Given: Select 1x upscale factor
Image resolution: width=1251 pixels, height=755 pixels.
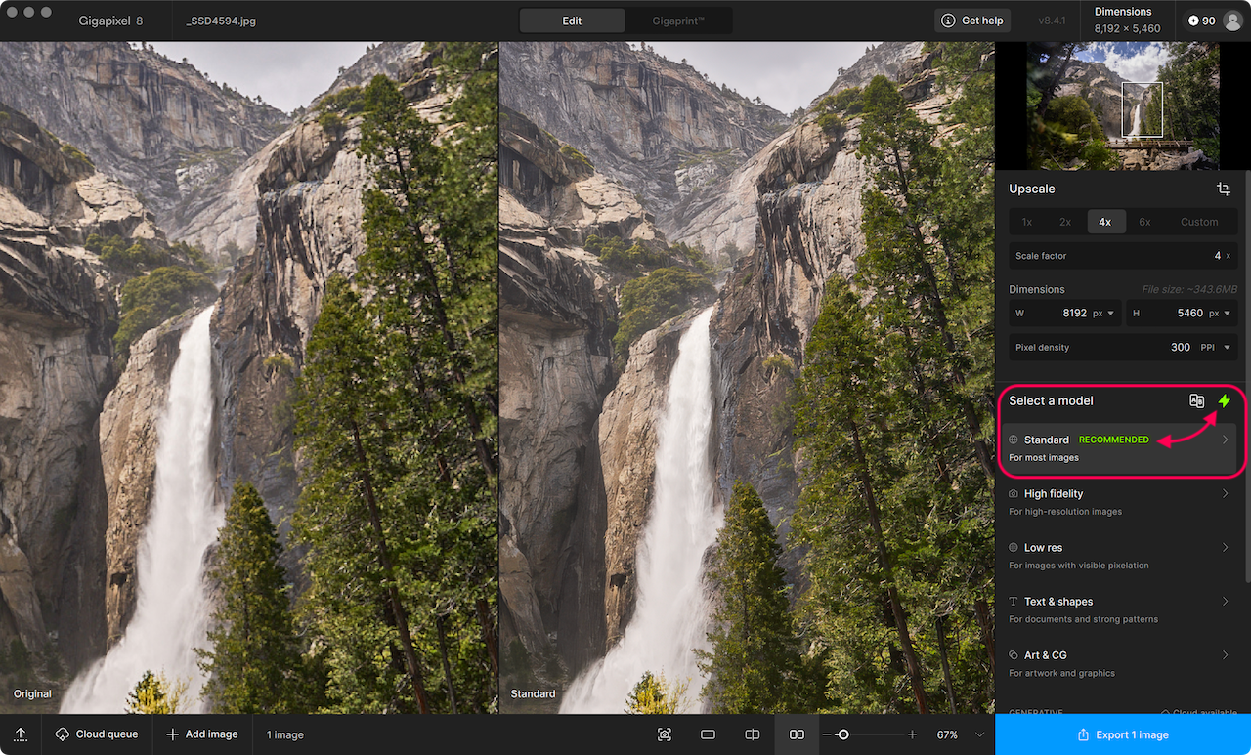Looking at the screenshot, I should tap(1027, 222).
